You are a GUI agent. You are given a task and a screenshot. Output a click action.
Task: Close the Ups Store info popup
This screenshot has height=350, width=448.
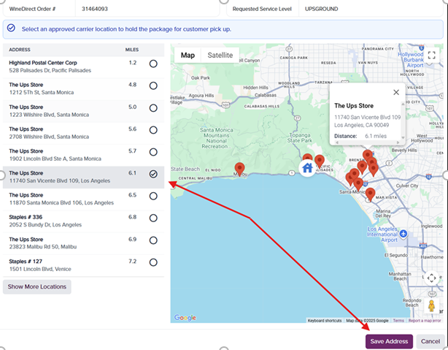coord(396,92)
